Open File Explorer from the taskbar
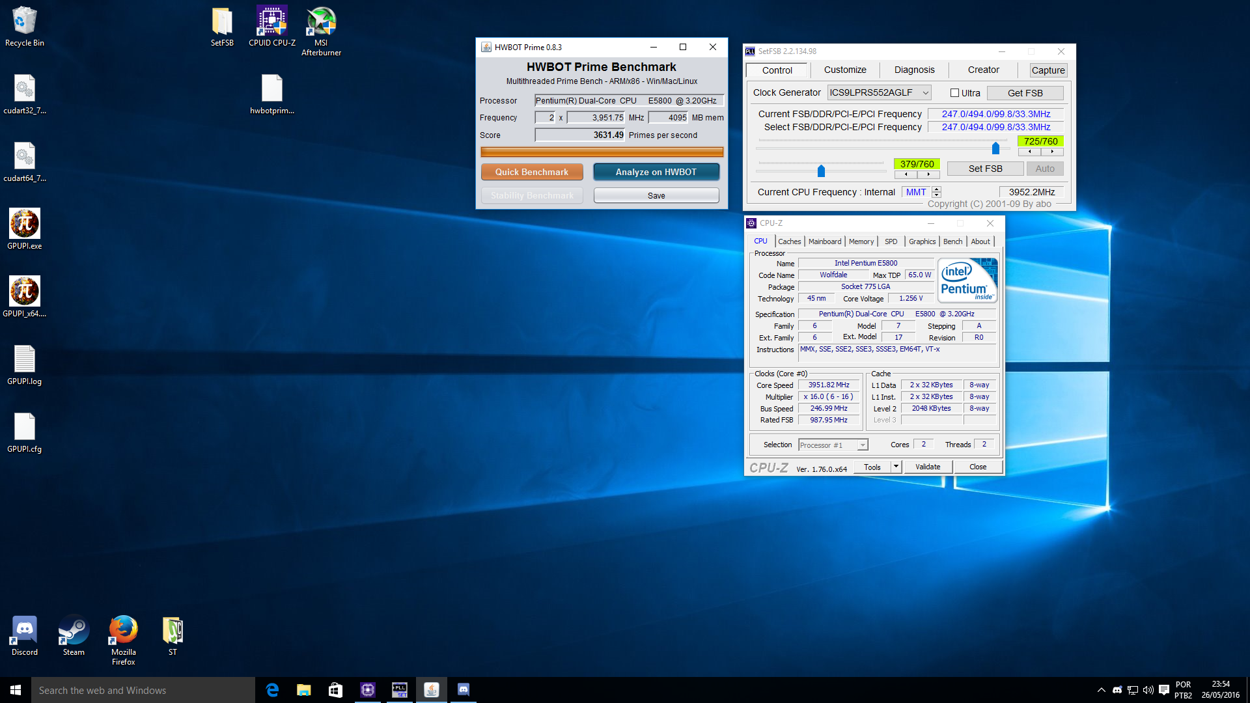The width and height of the screenshot is (1250, 703). pyautogui.click(x=303, y=690)
